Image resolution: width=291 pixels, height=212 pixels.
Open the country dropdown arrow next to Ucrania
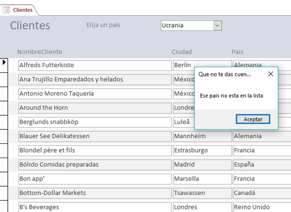point(217,25)
